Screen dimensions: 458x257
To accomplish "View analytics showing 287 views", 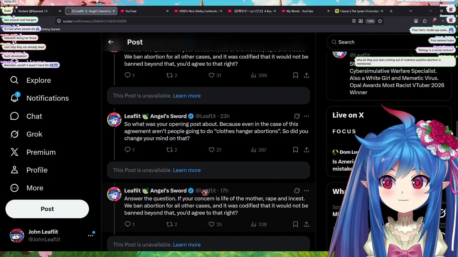I will point(259,150).
